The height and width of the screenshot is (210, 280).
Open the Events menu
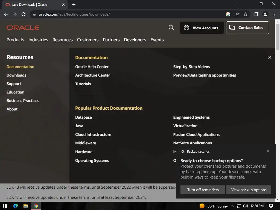coord(157,40)
